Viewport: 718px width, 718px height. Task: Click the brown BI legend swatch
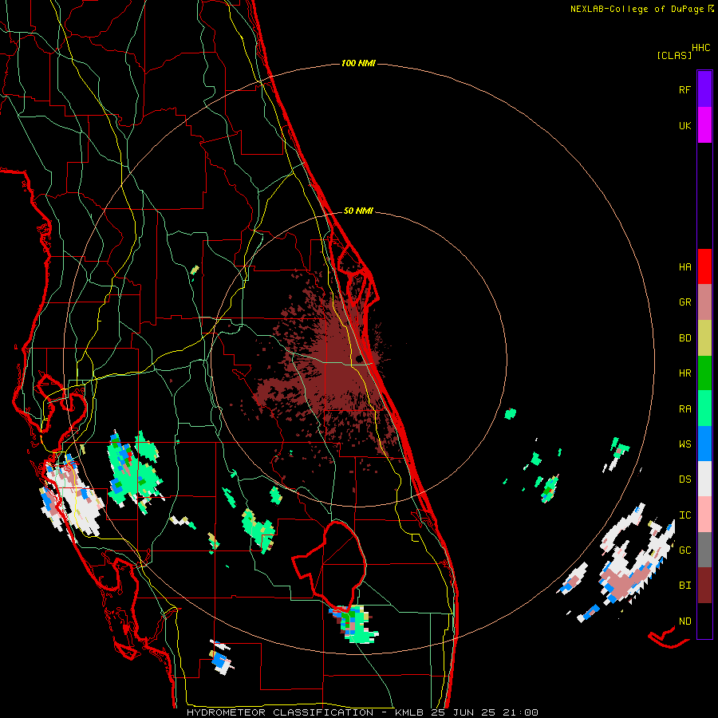click(x=704, y=586)
